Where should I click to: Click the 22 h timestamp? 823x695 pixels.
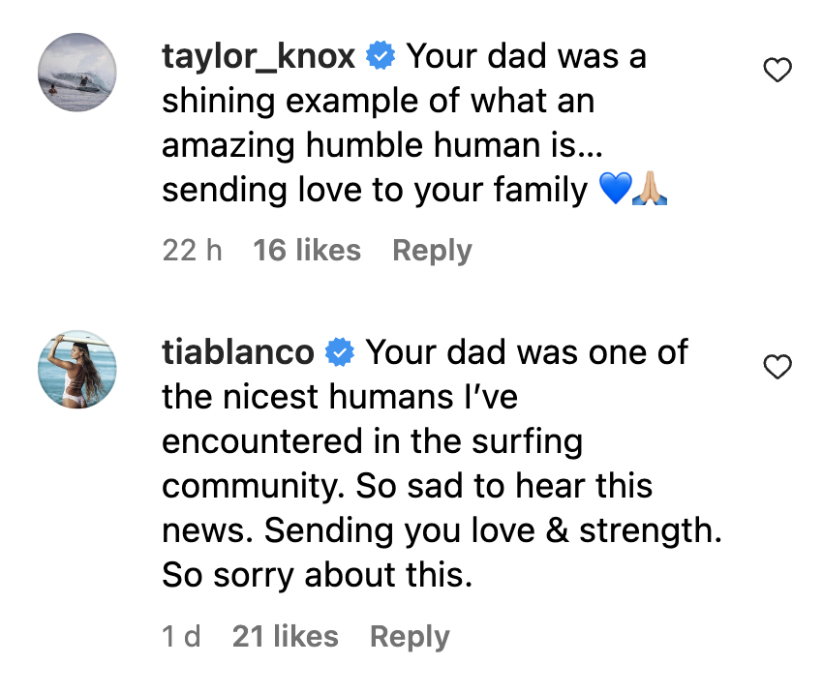192,251
